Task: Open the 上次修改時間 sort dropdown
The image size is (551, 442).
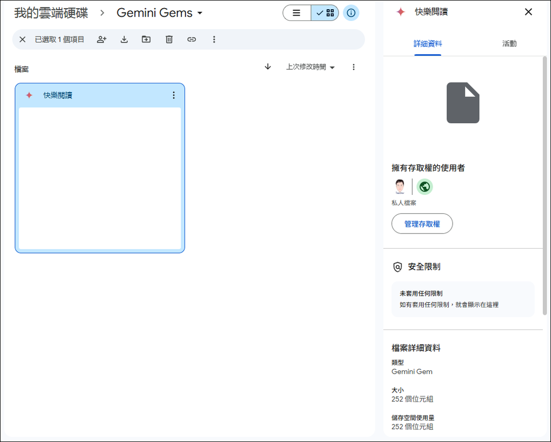Action: tap(310, 67)
